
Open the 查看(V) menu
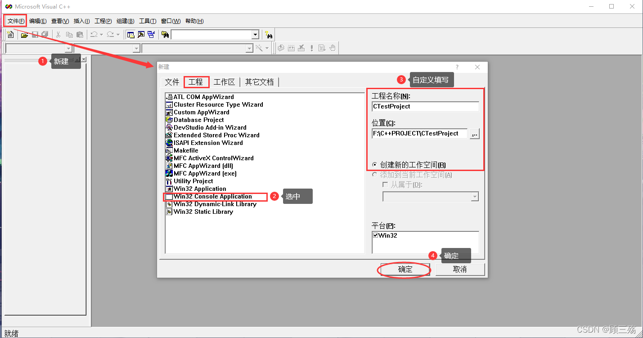pos(60,21)
